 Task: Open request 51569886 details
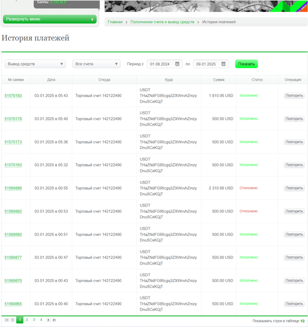[13, 188]
